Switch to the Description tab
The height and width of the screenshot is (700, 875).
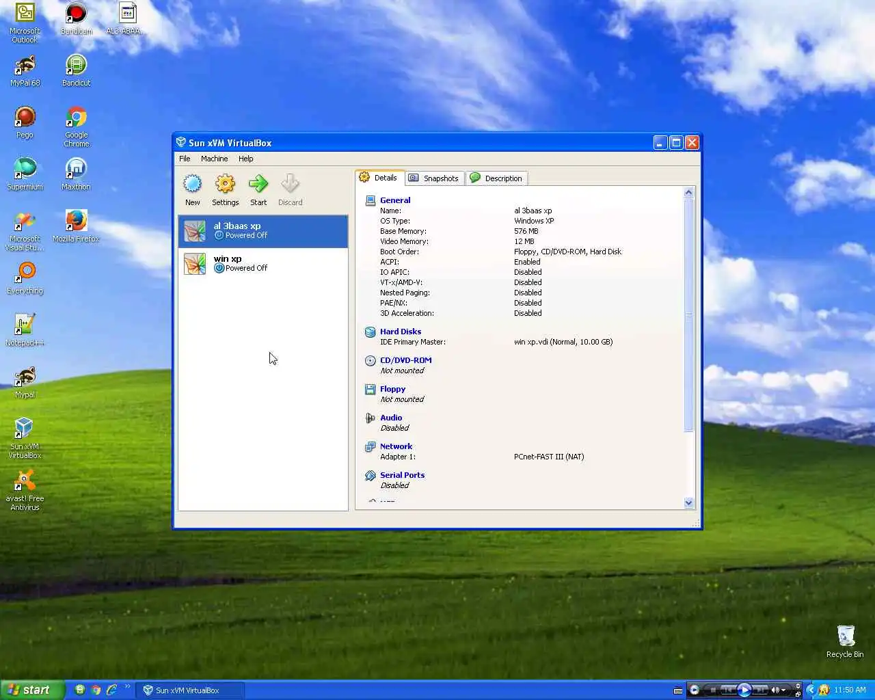pos(496,178)
